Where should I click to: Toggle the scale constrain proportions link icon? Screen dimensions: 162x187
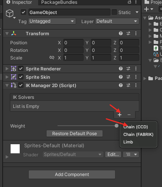tap(52, 58)
